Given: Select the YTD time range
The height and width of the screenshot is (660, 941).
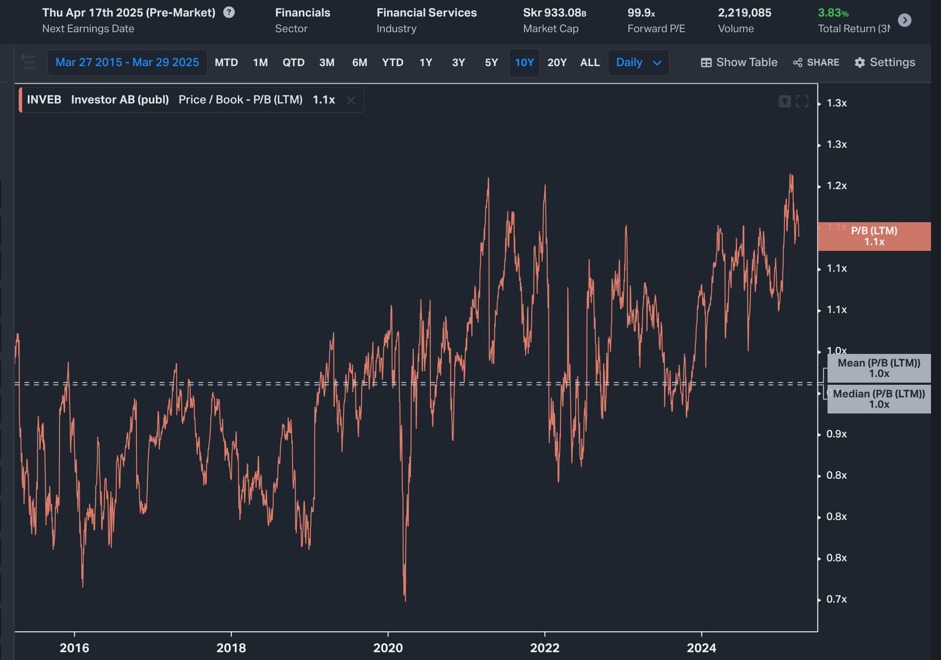Looking at the screenshot, I should pos(393,62).
